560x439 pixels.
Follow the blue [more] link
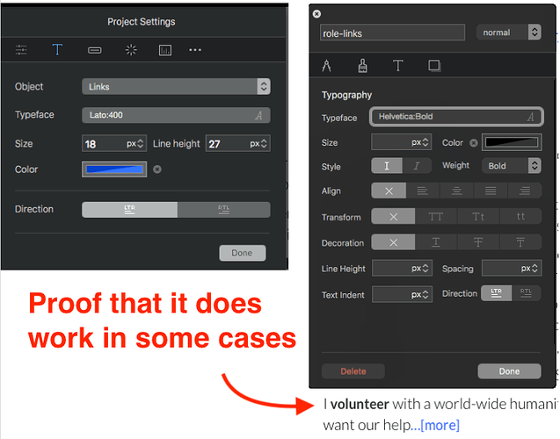(440, 425)
